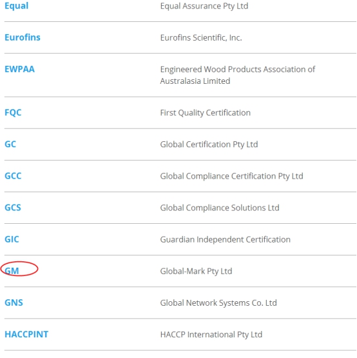Click Equal Assurance Pty Ltd text

click(204, 6)
